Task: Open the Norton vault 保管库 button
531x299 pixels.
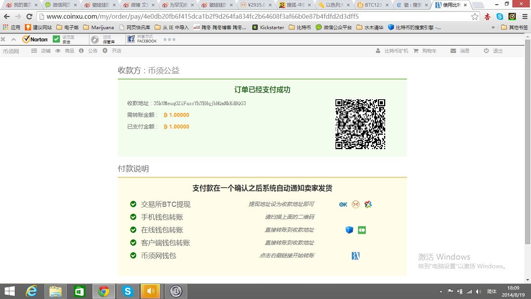Action: (x=104, y=39)
